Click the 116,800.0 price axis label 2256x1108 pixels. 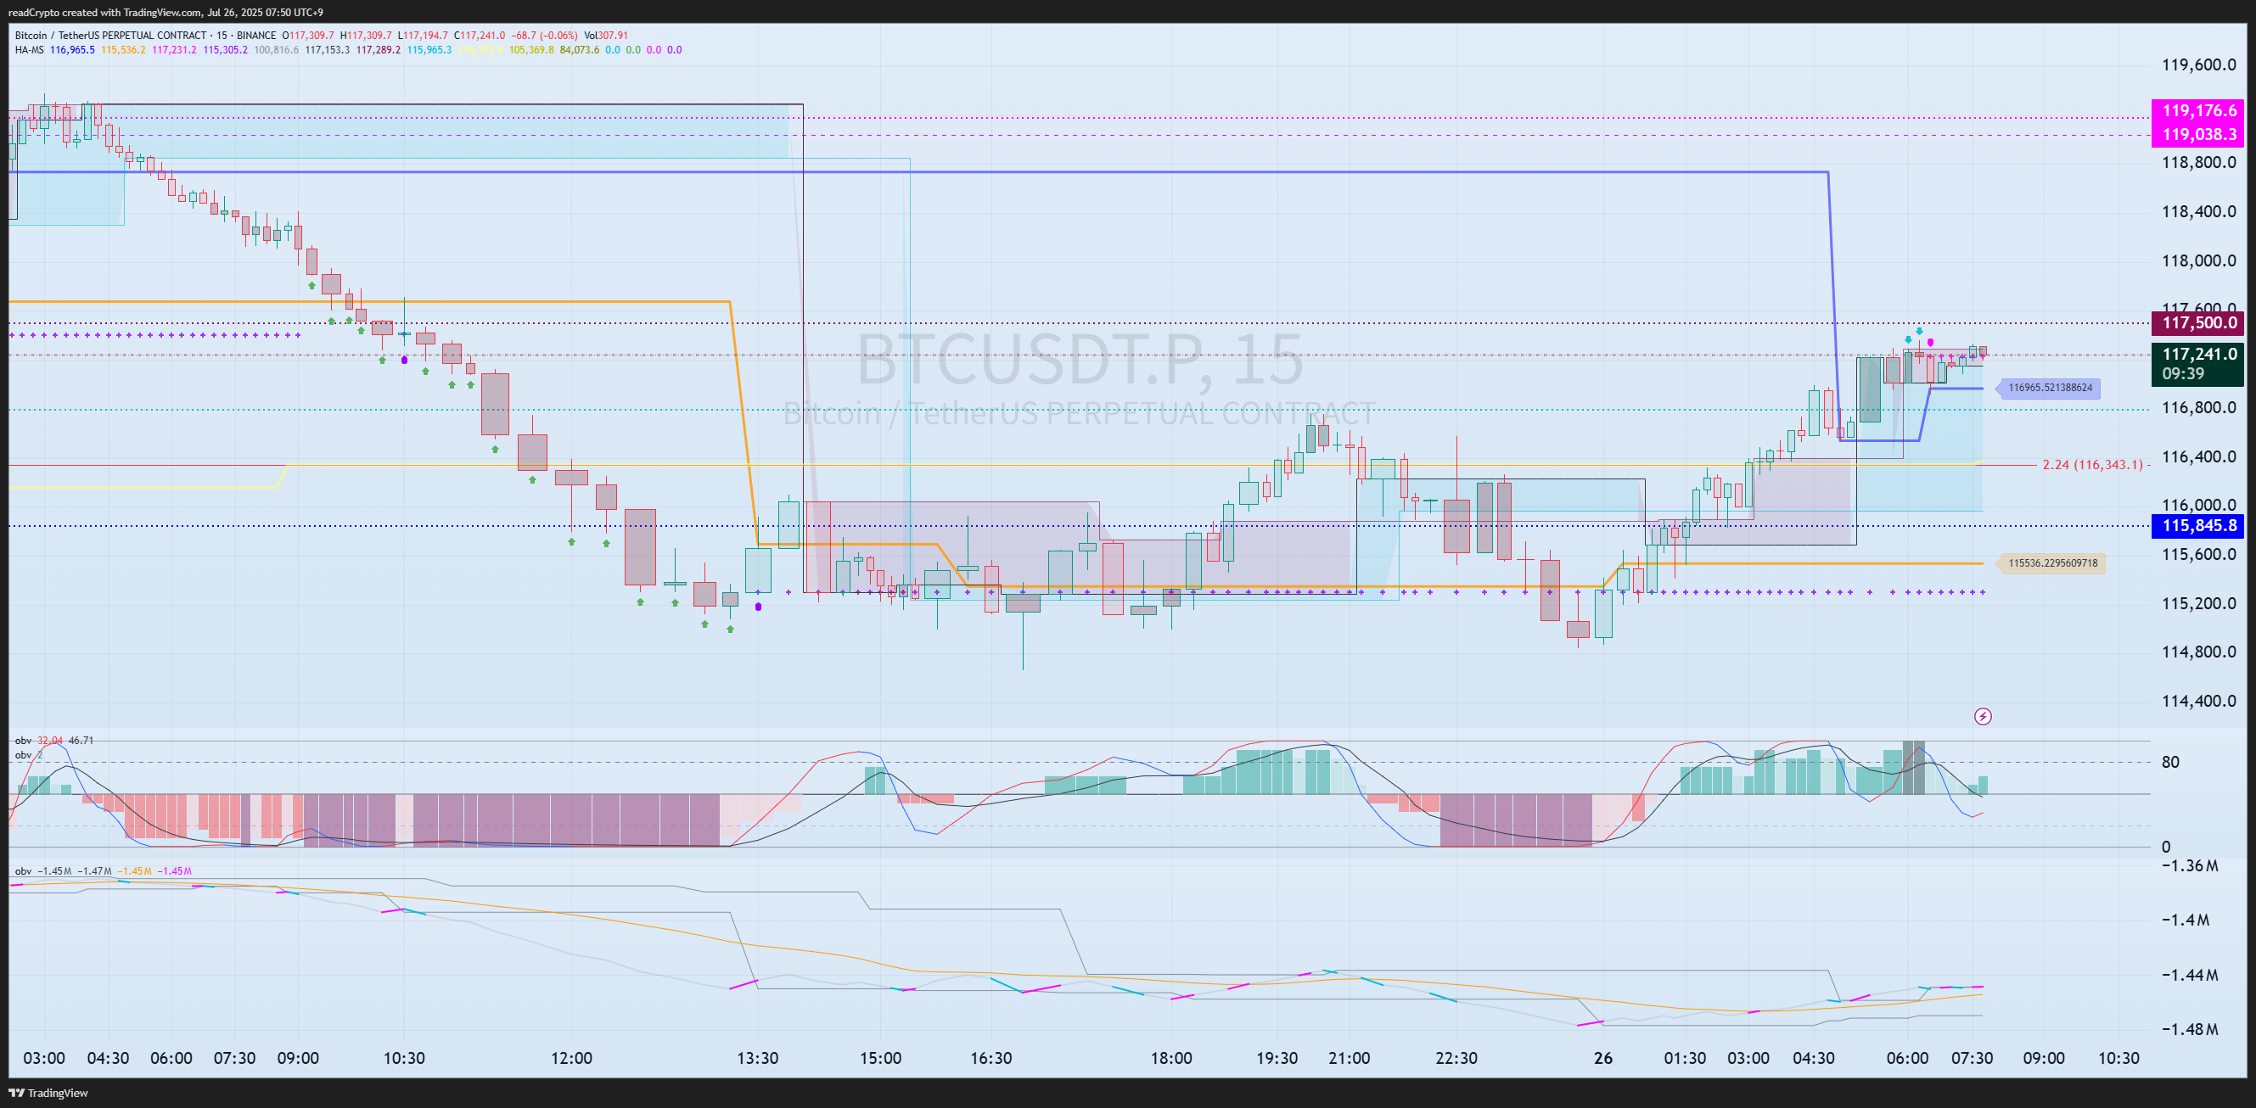(x=2198, y=408)
